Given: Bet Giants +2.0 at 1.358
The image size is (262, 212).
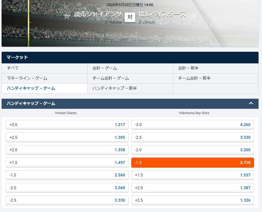Looking at the screenshot, I should pos(67,150).
